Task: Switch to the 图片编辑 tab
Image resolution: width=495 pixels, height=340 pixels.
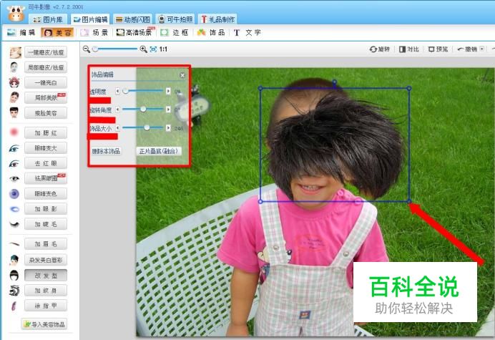Action: pos(90,19)
